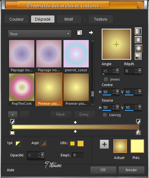The height and width of the screenshot is (178, 149).
Task: Choose the Arpl background color stop icon
Action: coord(43,143)
